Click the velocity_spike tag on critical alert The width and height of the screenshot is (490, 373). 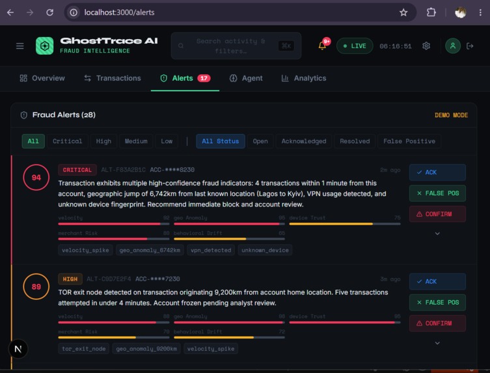coord(85,250)
